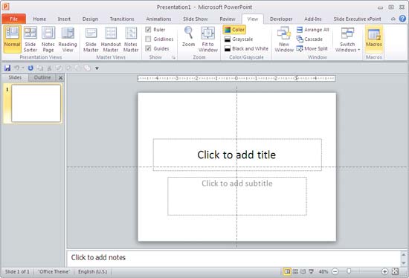
Task: Click Move Split
Action: click(x=312, y=48)
